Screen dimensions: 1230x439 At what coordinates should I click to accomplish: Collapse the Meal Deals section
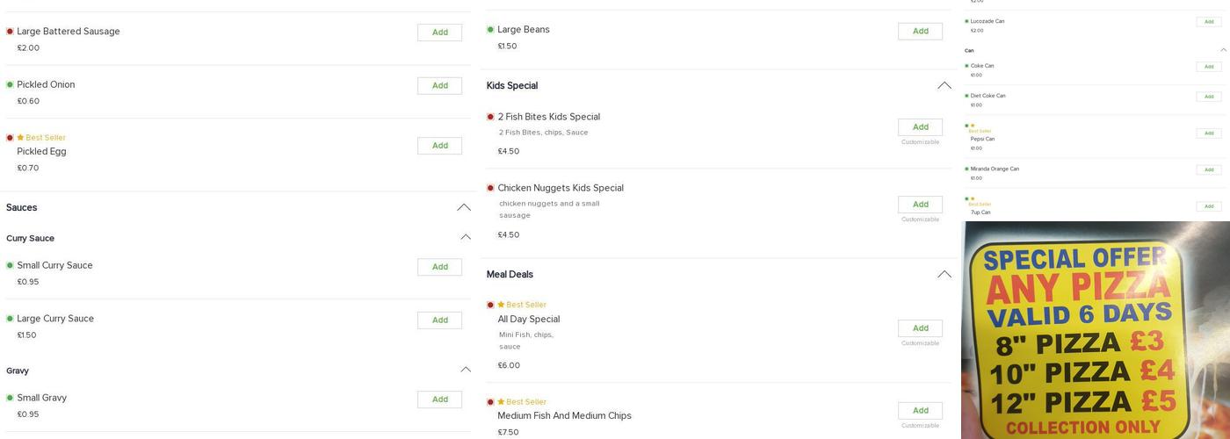tap(944, 275)
